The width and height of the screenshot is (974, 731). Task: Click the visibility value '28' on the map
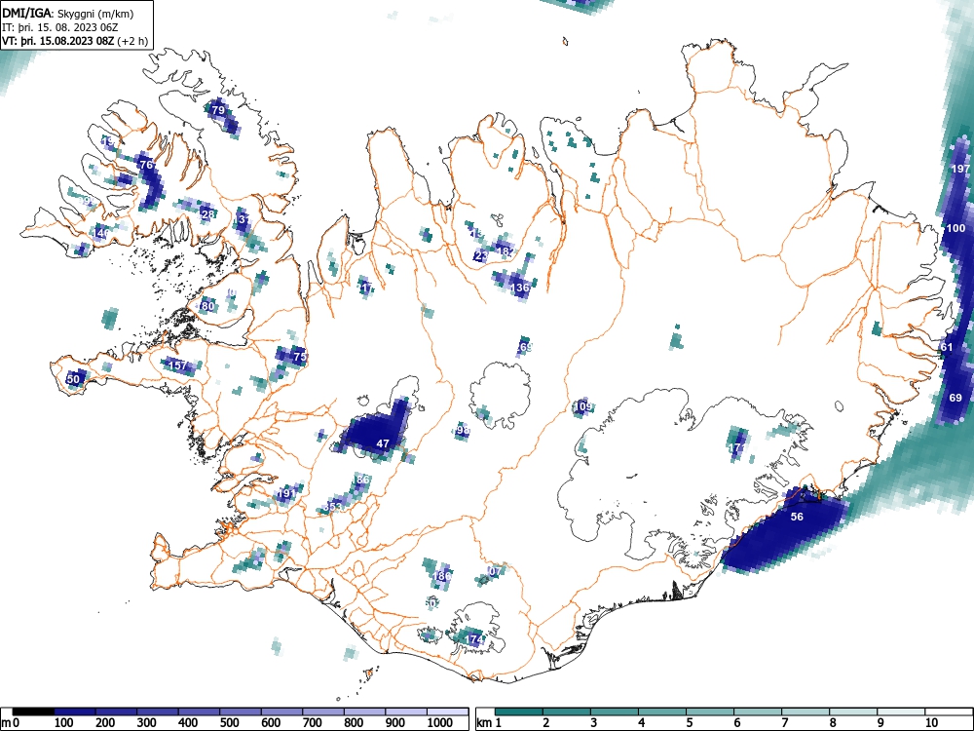(208, 214)
